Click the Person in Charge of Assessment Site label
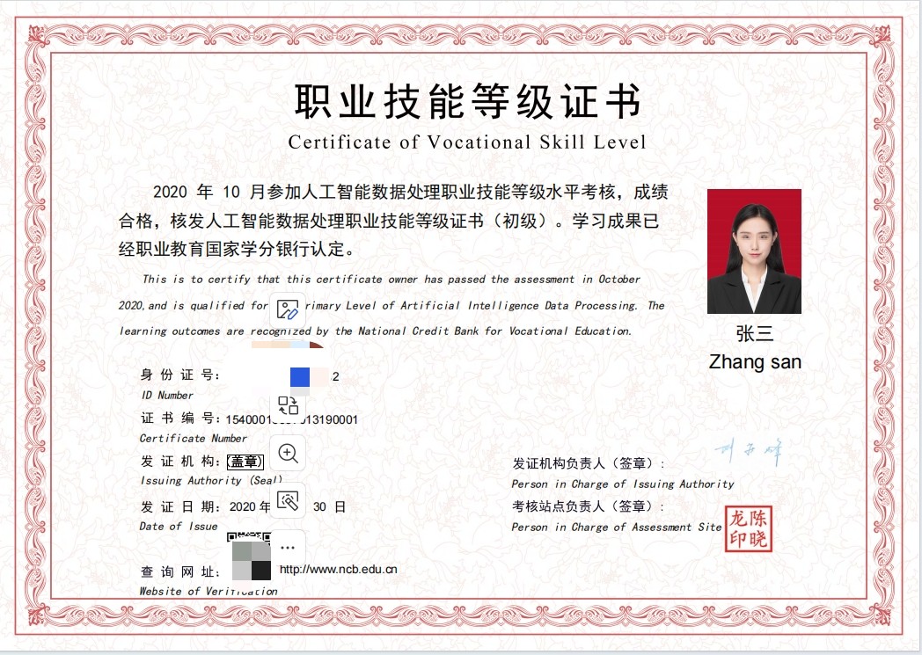 [616, 527]
